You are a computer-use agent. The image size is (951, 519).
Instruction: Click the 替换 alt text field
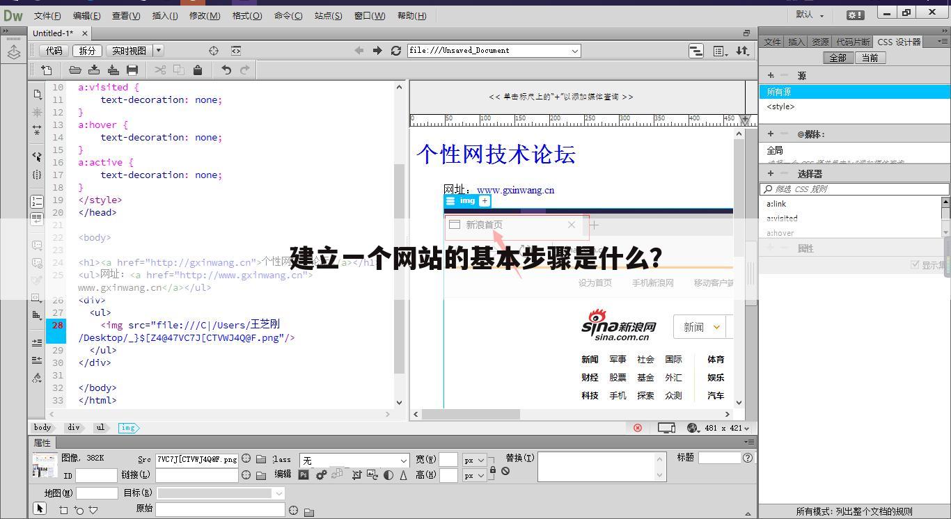coord(602,467)
